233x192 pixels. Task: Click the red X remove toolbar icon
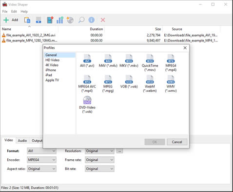103,20
